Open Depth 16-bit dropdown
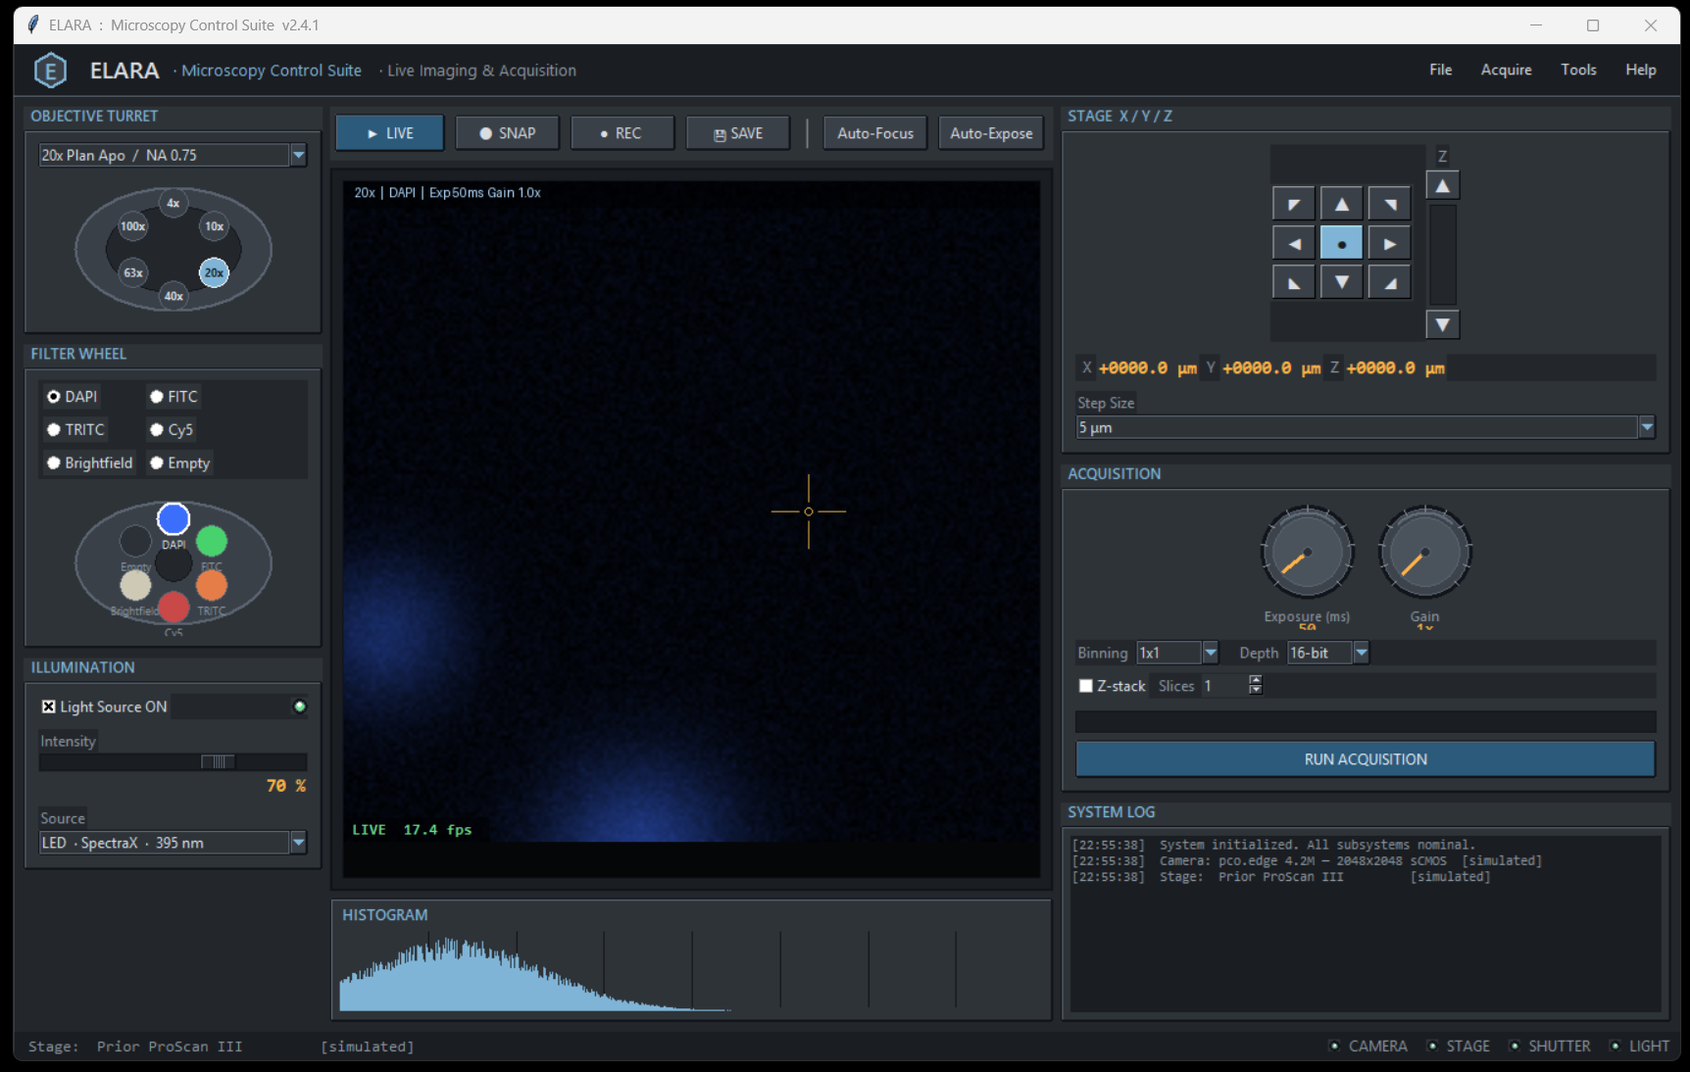The width and height of the screenshot is (1690, 1072). [x=1362, y=653]
